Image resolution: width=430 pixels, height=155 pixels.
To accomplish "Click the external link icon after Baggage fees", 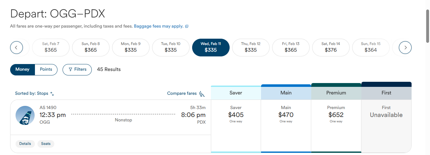I will (x=187, y=26).
